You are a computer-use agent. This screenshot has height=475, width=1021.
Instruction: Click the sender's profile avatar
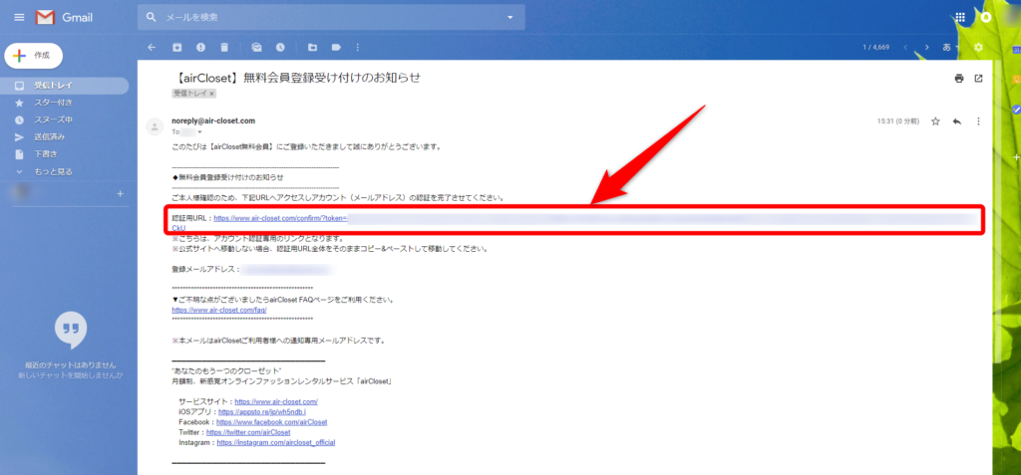[x=155, y=126]
